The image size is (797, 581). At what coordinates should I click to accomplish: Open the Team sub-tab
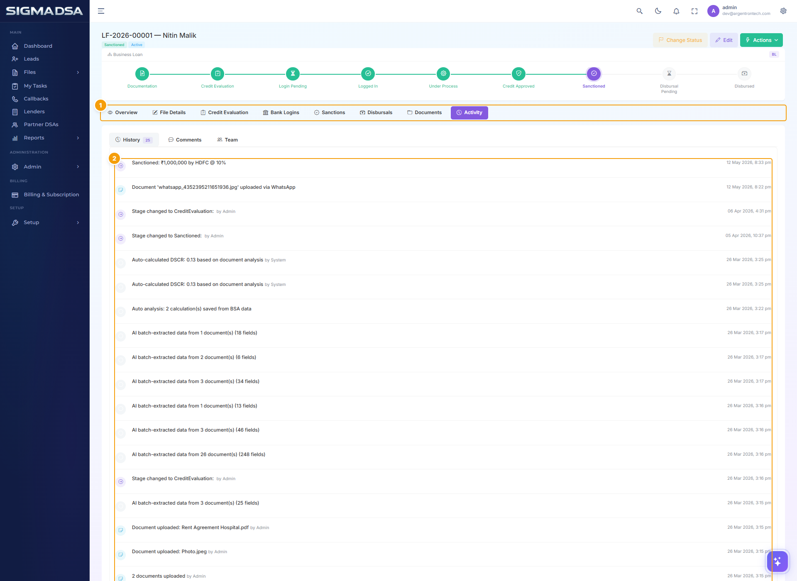227,140
